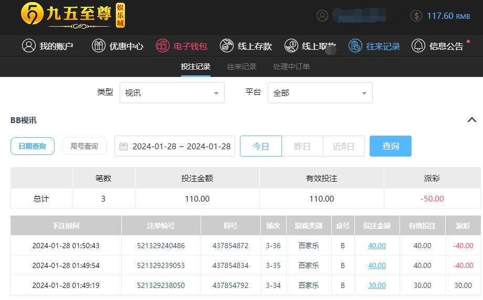
Task: Click the 注单编号 column header
Action: (161, 226)
